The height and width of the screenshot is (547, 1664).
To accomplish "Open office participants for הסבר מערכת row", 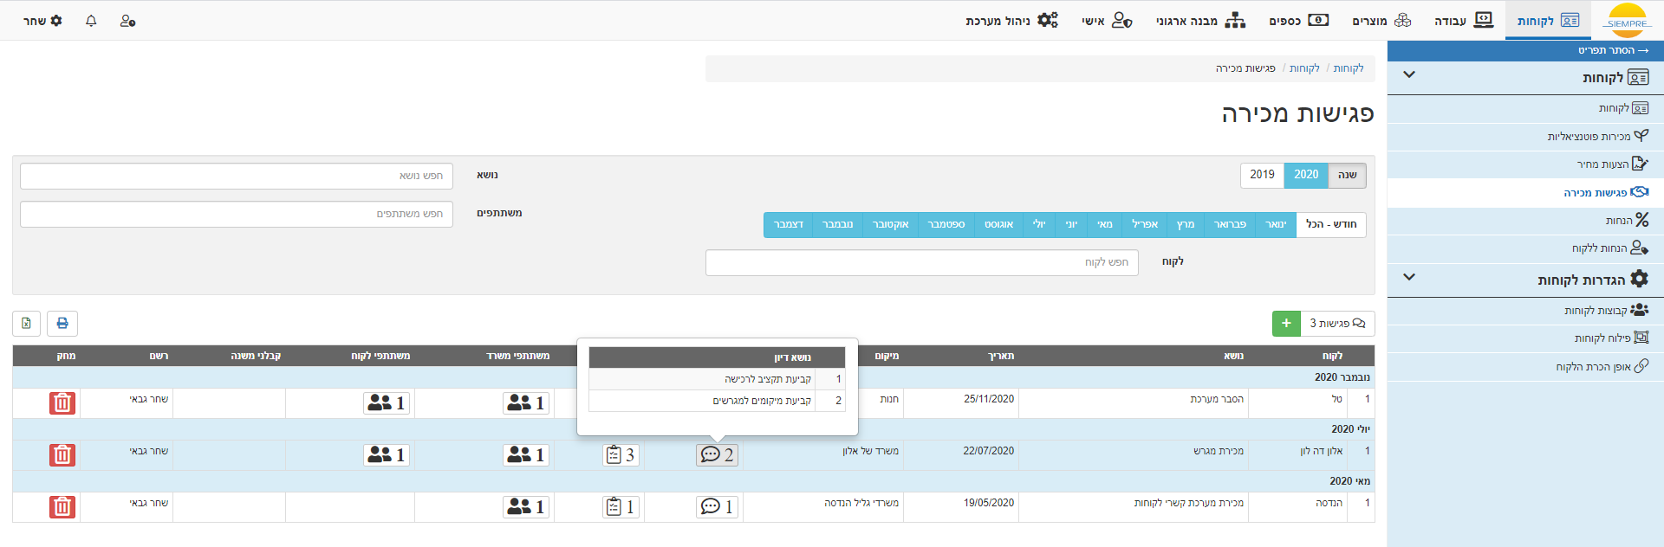I will 526,403.
